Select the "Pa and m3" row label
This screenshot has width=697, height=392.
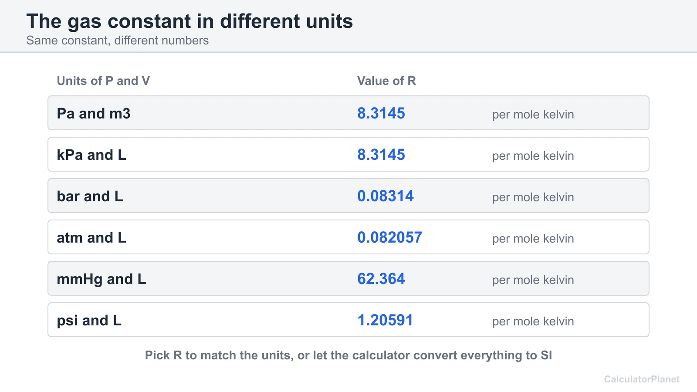(94, 113)
